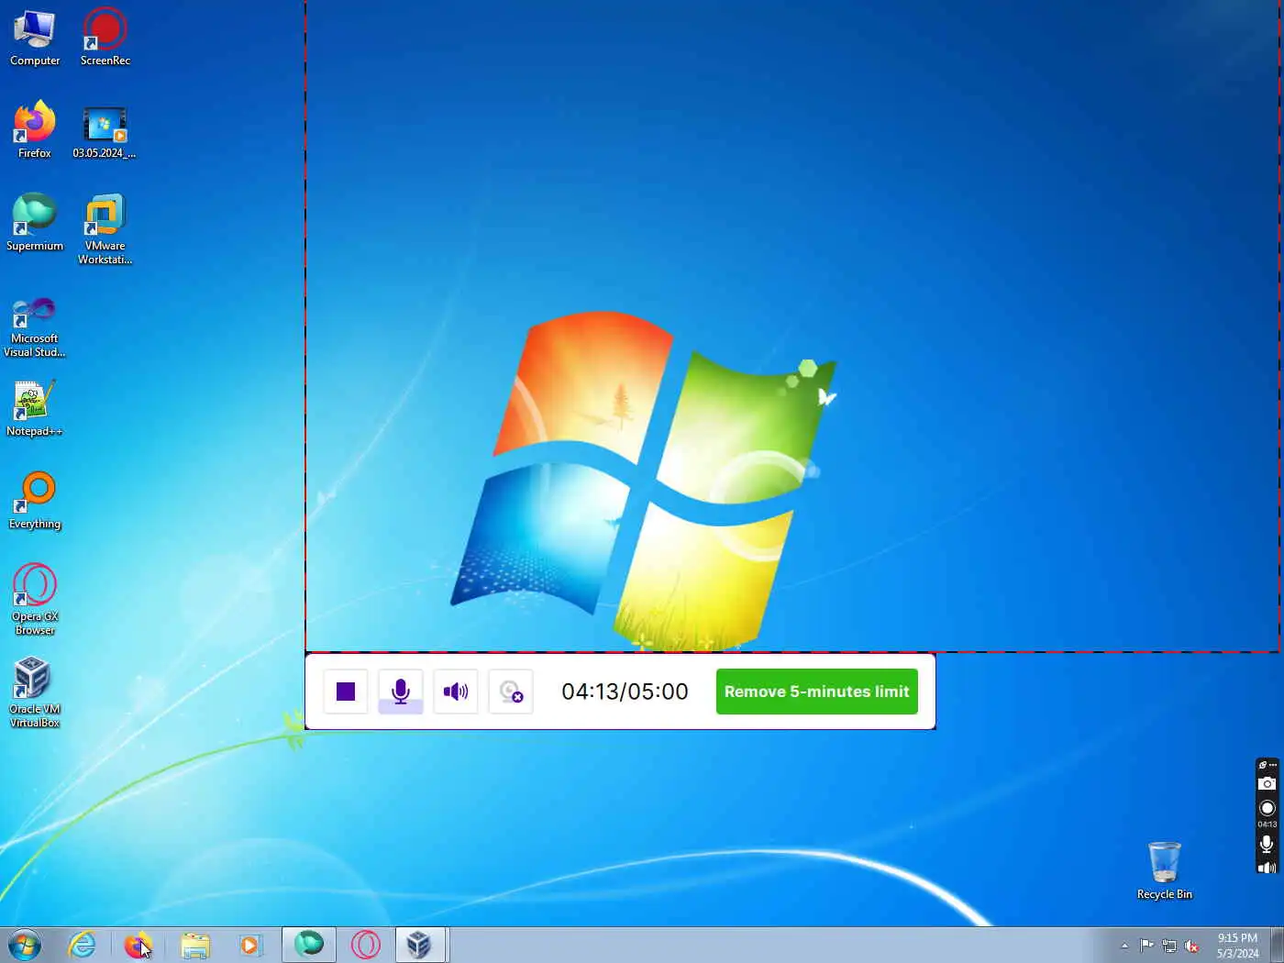The image size is (1284, 963).
Task: Open the ScreenRec sidebar menu dots
Action: click(x=1273, y=764)
